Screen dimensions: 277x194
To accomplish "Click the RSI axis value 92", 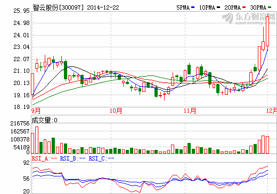I will [x=27, y=163].
